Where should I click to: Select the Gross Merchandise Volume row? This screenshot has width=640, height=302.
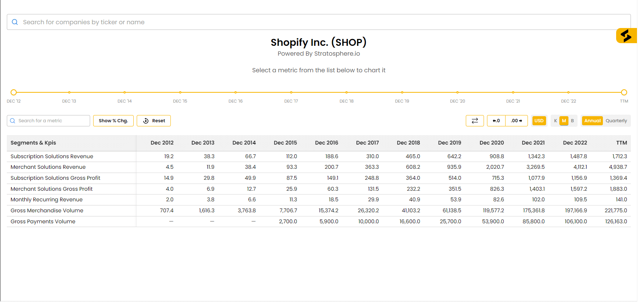47,210
